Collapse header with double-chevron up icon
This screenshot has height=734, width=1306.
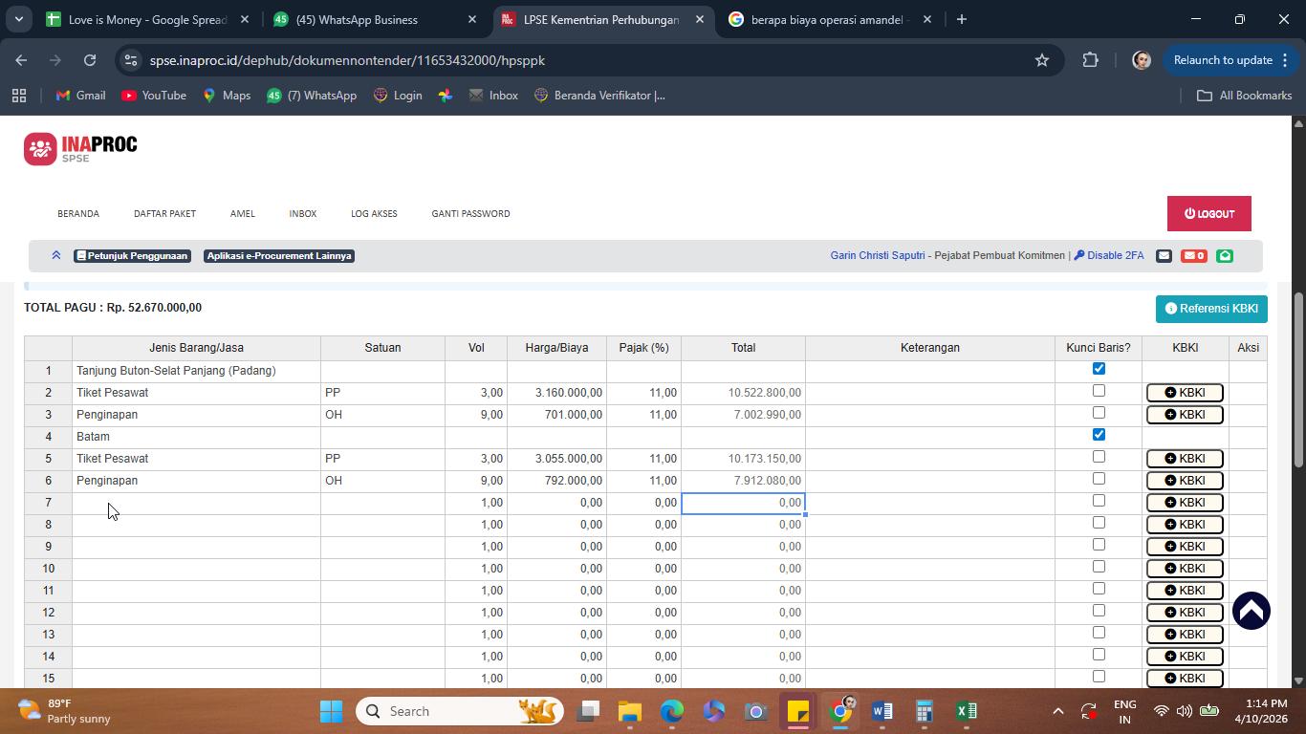coord(56,255)
